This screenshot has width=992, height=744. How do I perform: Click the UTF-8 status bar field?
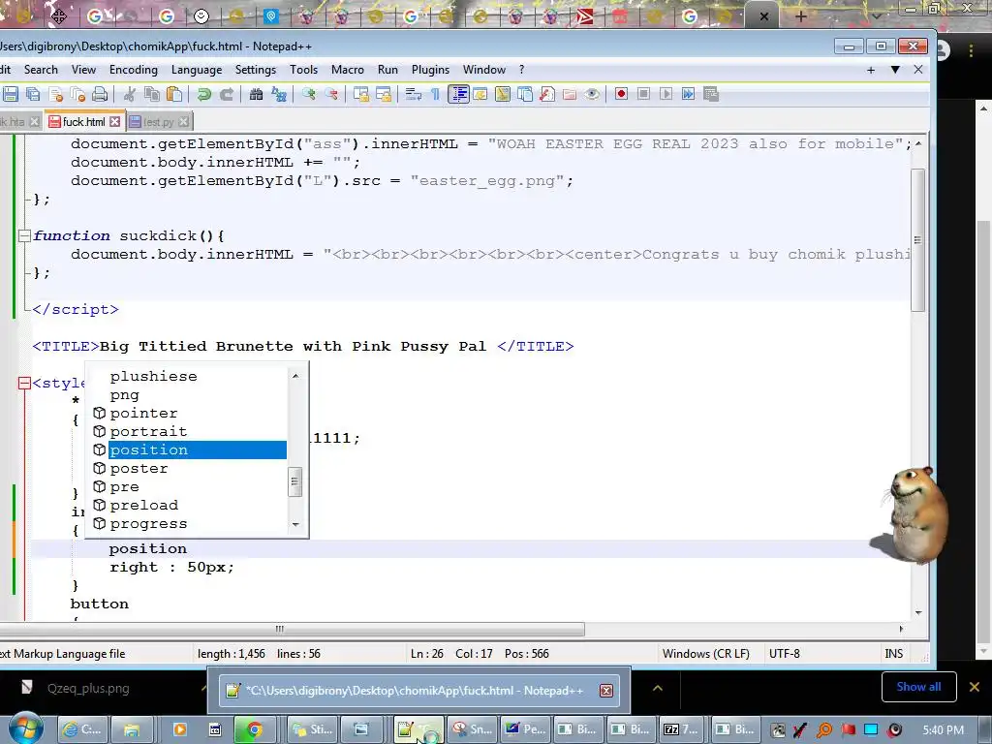[x=785, y=654]
